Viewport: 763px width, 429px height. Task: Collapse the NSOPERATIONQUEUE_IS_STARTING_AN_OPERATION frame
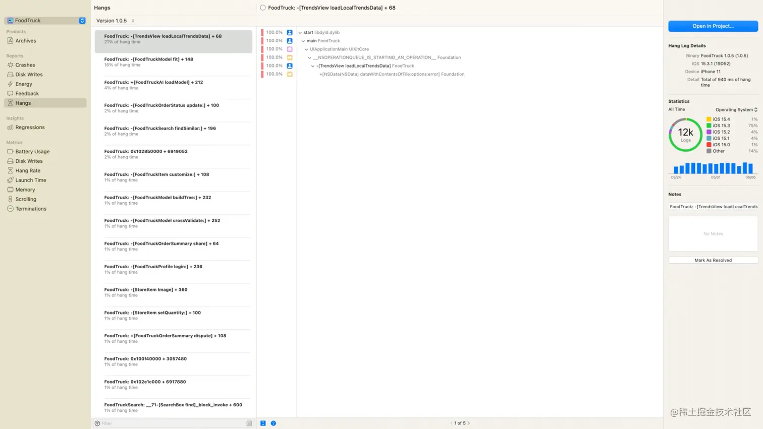[x=310, y=57]
